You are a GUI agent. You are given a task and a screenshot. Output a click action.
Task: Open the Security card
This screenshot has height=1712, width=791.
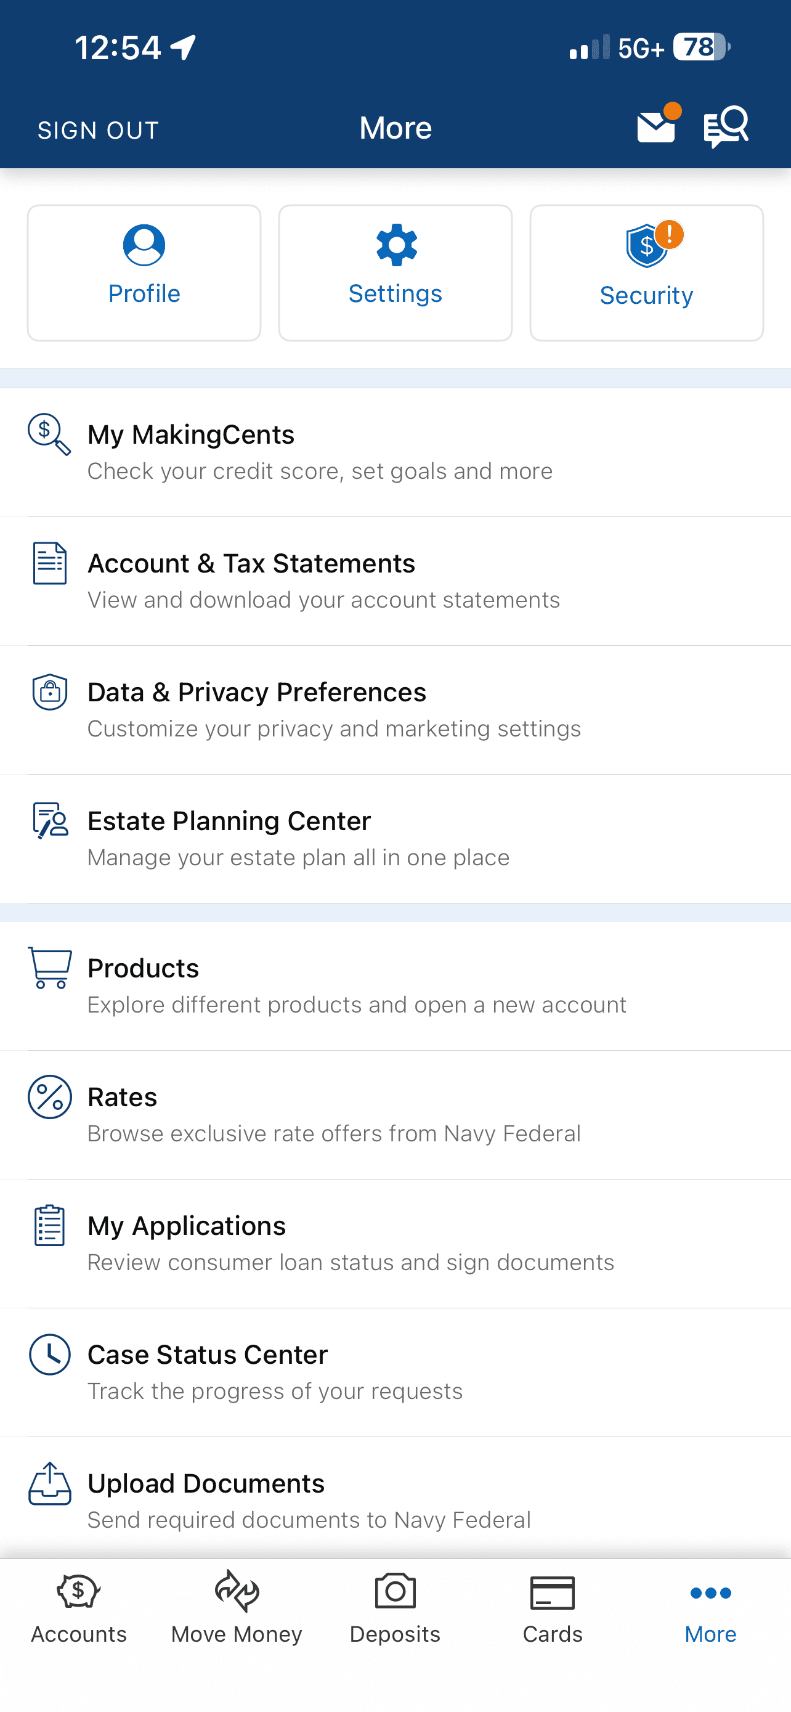pyautogui.click(x=646, y=272)
